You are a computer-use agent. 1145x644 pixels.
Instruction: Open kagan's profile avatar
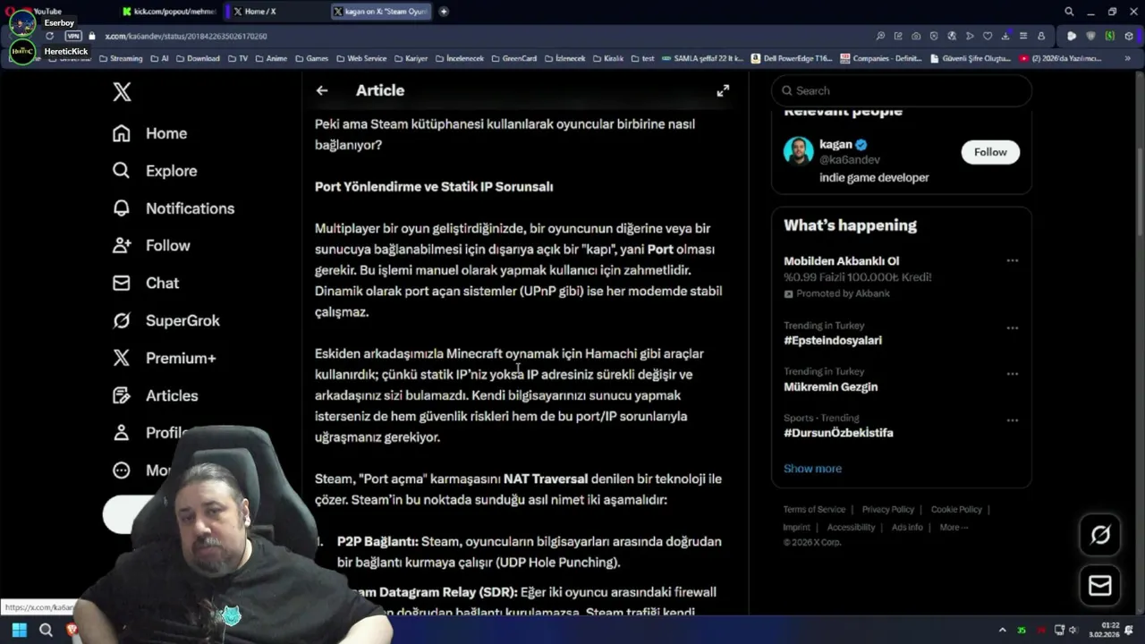pyautogui.click(x=798, y=151)
